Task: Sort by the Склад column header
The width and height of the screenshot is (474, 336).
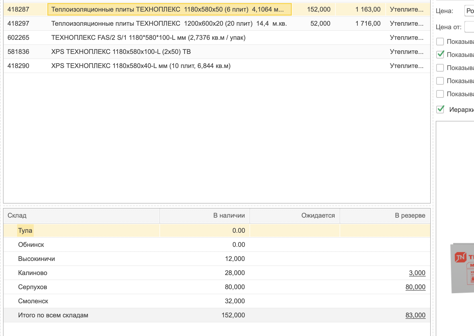Action: click(81, 216)
